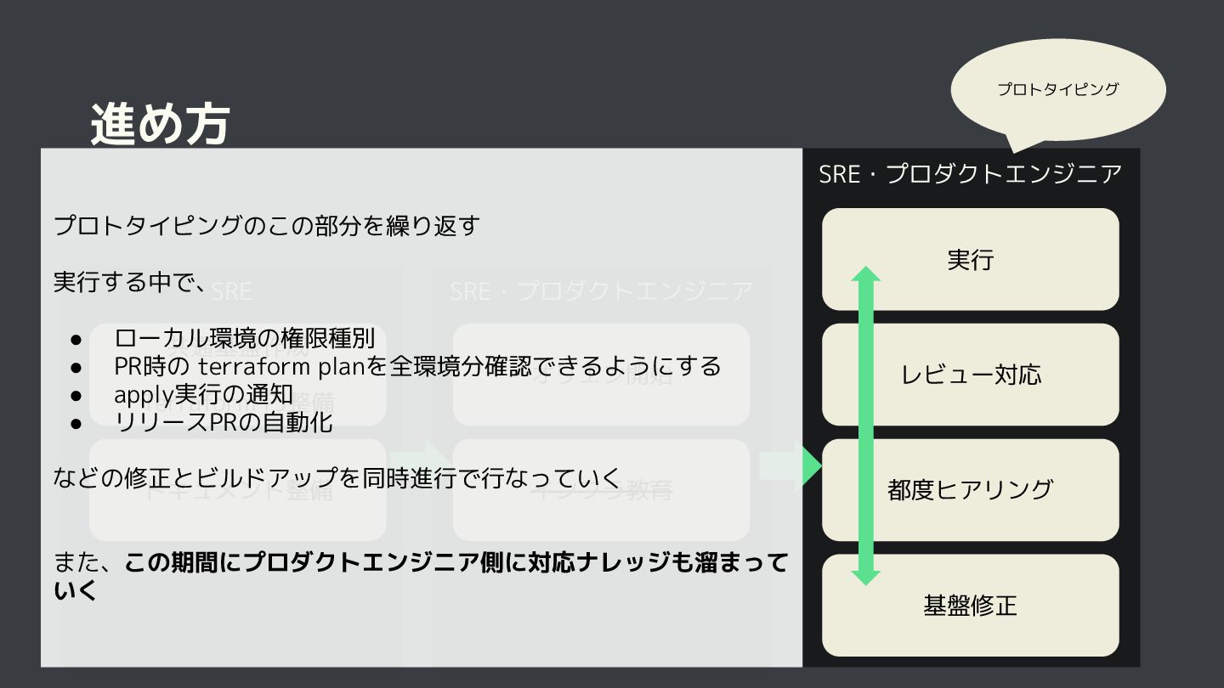Click the line about ビルドアップを同時進行
The height and width of the screenshot is (688, 1224).
337,477
